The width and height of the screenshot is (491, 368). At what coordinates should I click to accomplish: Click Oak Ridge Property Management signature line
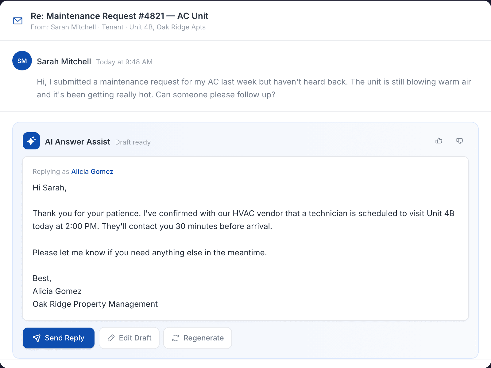95,304
